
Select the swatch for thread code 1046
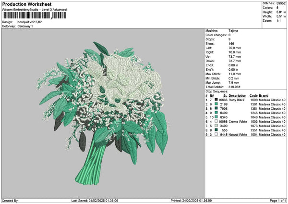[217, 117]
